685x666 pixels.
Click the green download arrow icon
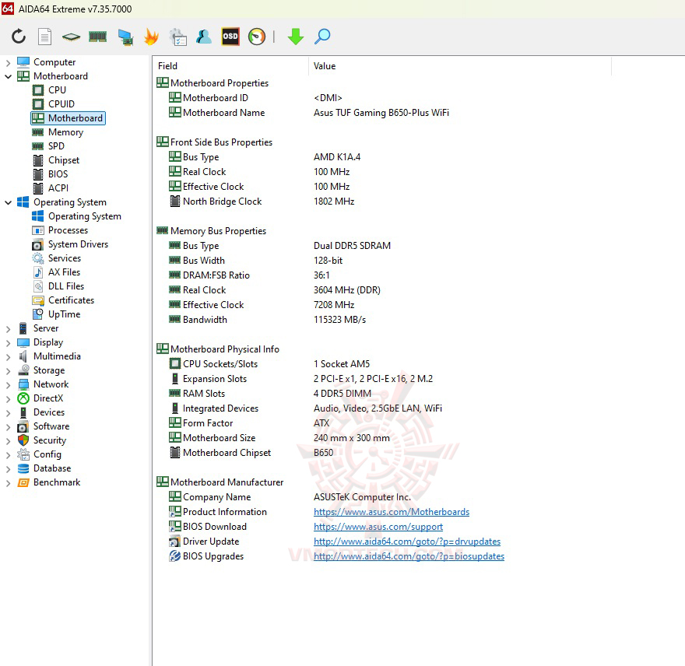296,37
